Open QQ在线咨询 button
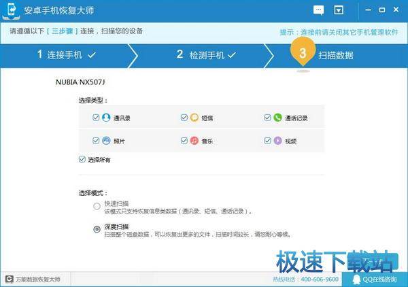408x287 pixels. [375, 280]
